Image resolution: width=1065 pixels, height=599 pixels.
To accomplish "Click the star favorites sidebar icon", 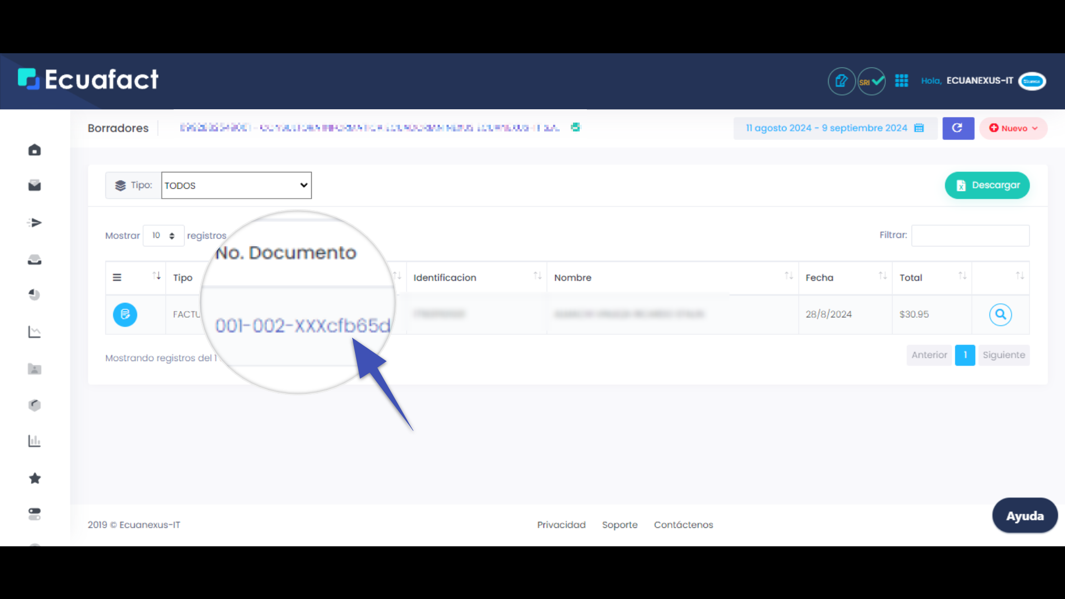I will pyautogui.click(x=34, y=478).
